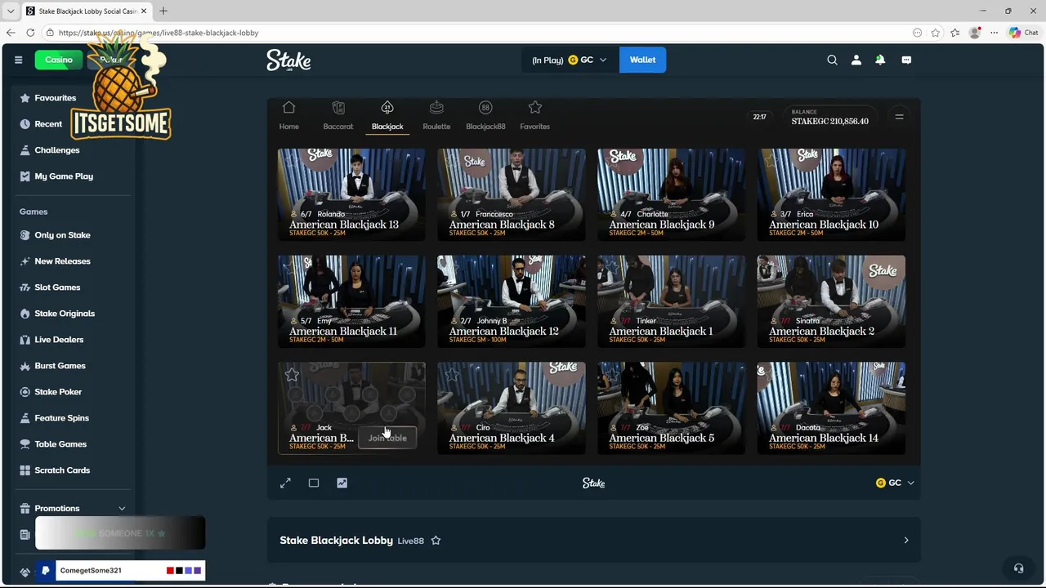Screen dimensions: 1046x588
Task: Click the green Casino button
Action: pyautogui.click(x=59, y=60)
